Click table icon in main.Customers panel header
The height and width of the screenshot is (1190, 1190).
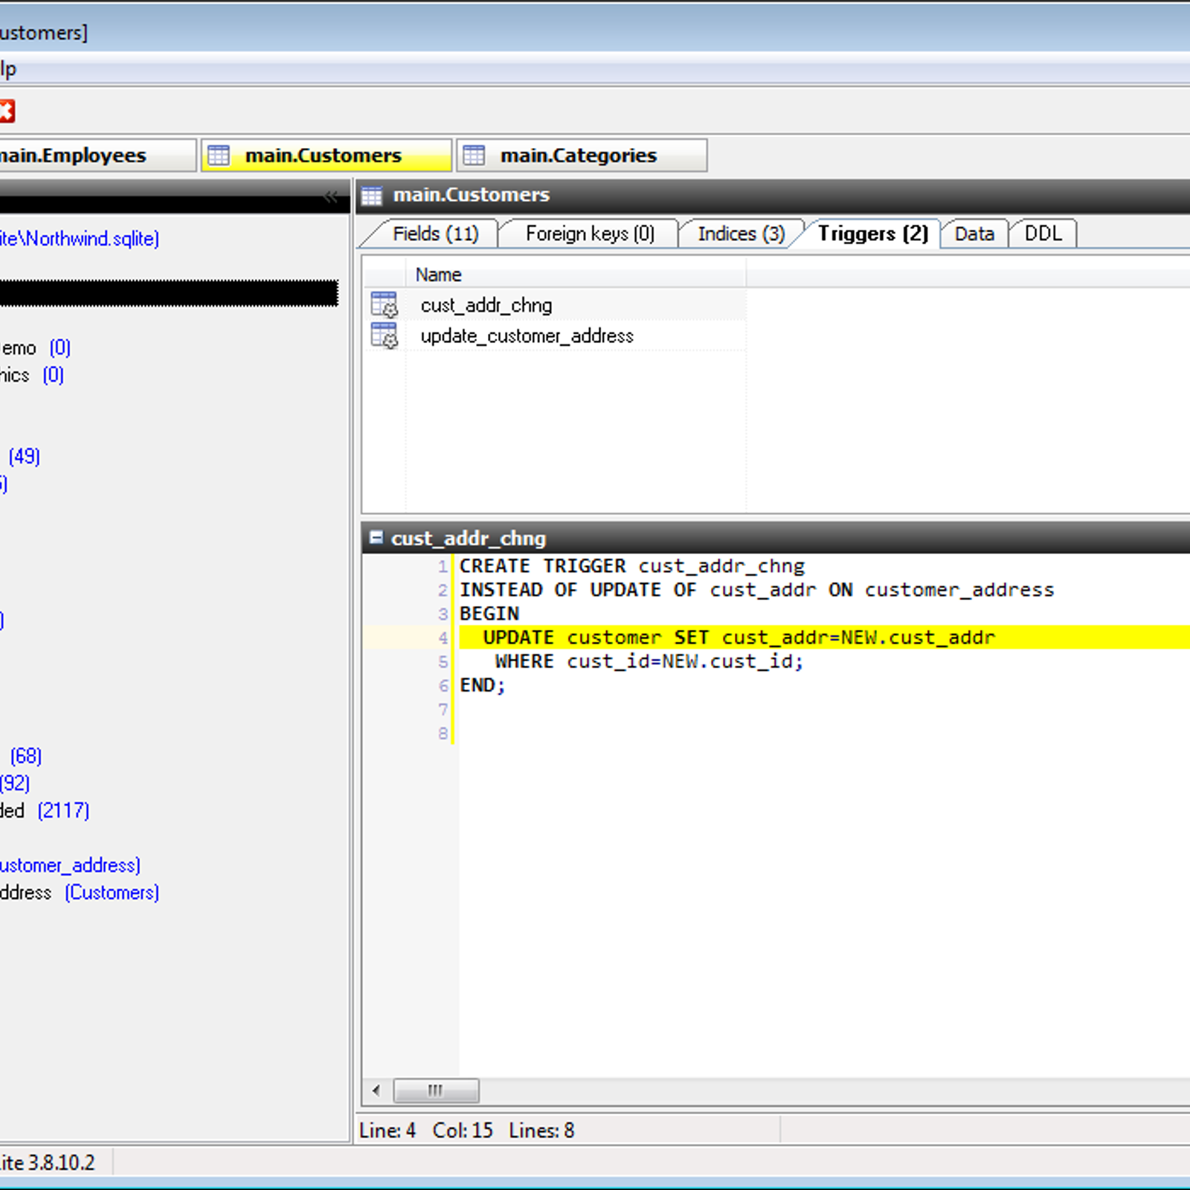coord(371,196)
